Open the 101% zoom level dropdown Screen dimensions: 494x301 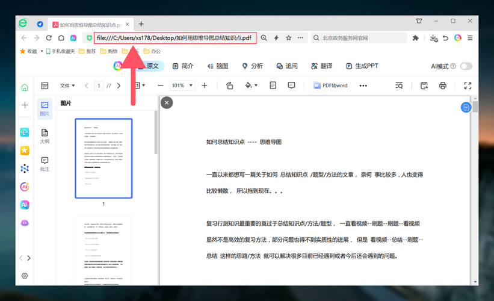[x=182, y=85]
